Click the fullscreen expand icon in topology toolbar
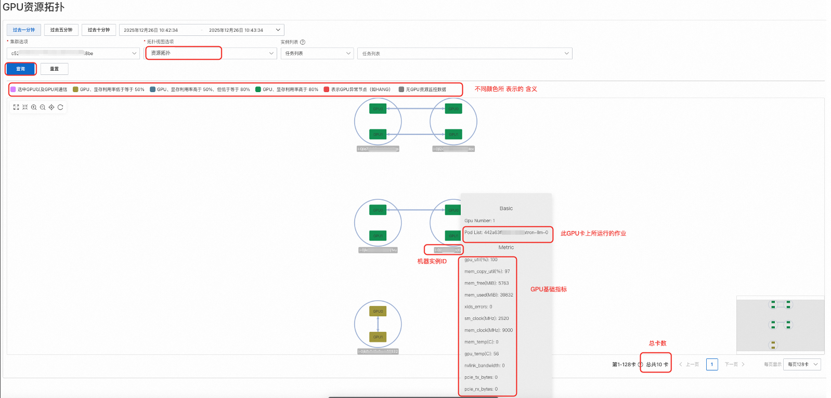Image resolution: width=831 pixels, height=398 pixels. 16,107
